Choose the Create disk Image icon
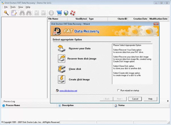The height and width of the screenshot is (125, 171). pyautogui.click(x=62, y=79)
